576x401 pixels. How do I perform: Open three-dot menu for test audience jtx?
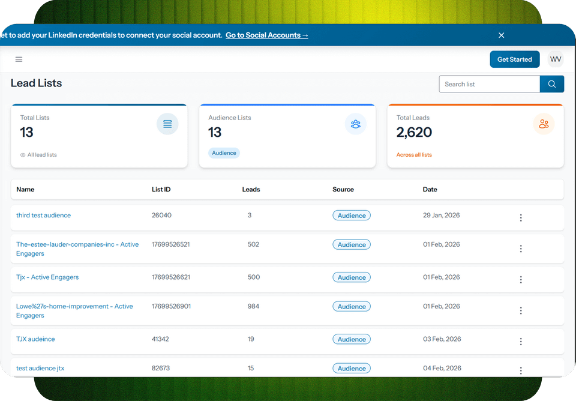(521, 370)
